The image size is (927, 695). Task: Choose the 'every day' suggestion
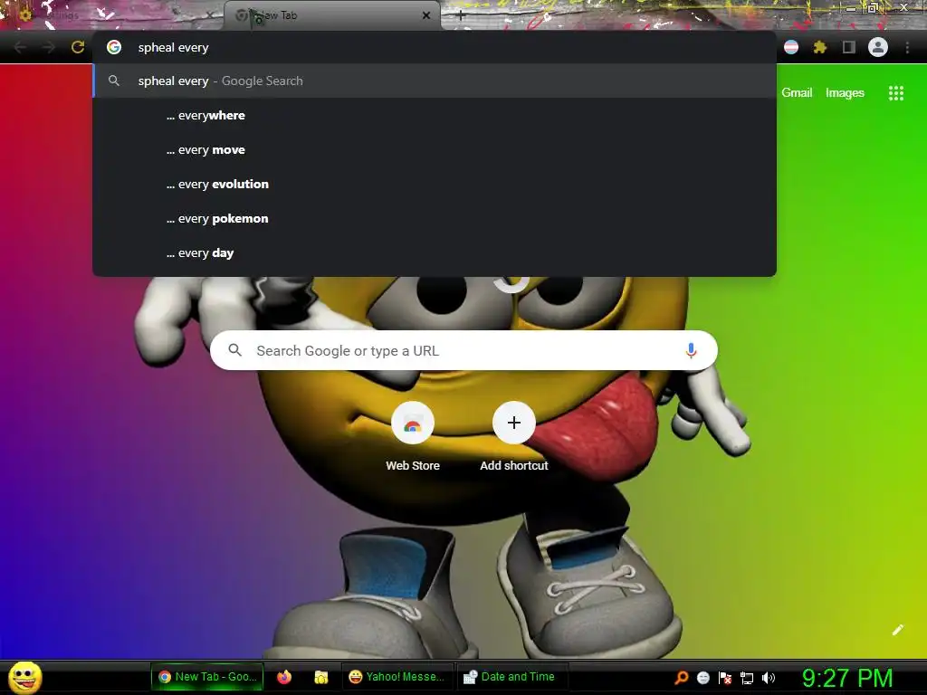435,252
